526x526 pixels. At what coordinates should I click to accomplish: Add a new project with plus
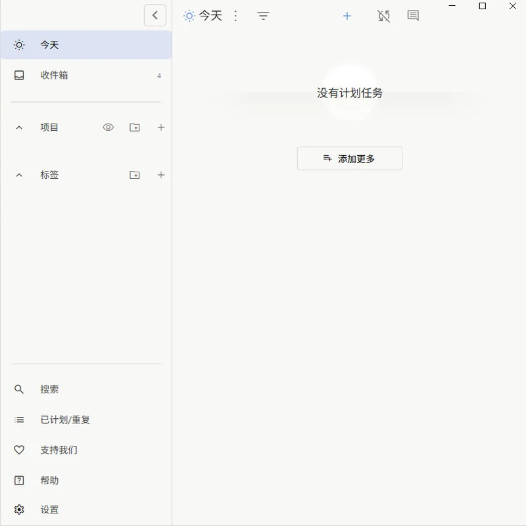(x=161, y=128)
